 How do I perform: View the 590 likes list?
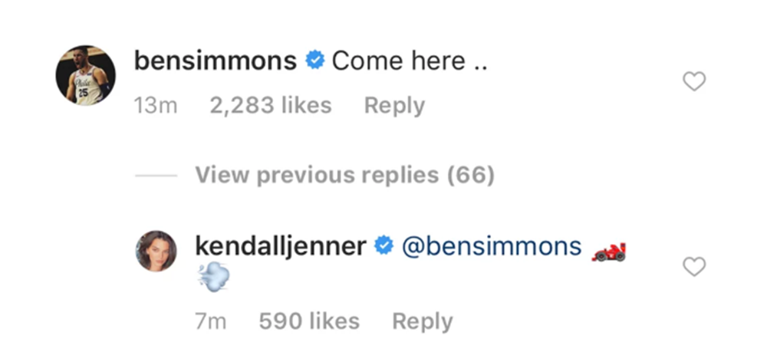tap(309, 321)
